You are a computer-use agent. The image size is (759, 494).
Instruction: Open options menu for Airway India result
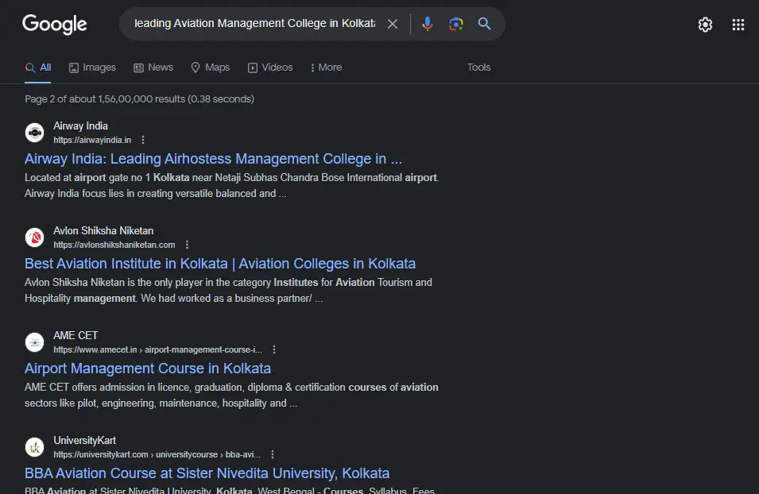[143, 140]
